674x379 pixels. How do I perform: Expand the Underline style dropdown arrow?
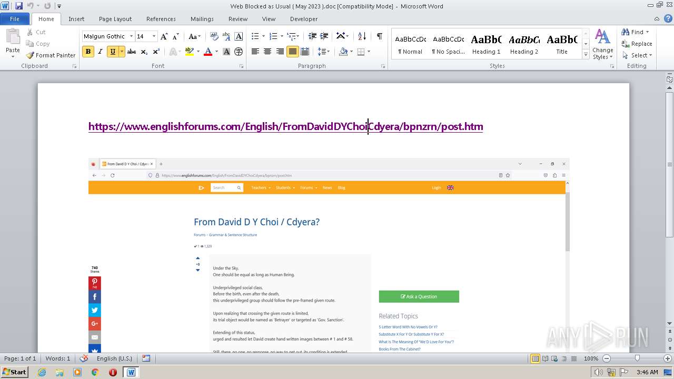click(x=122, y=52)
